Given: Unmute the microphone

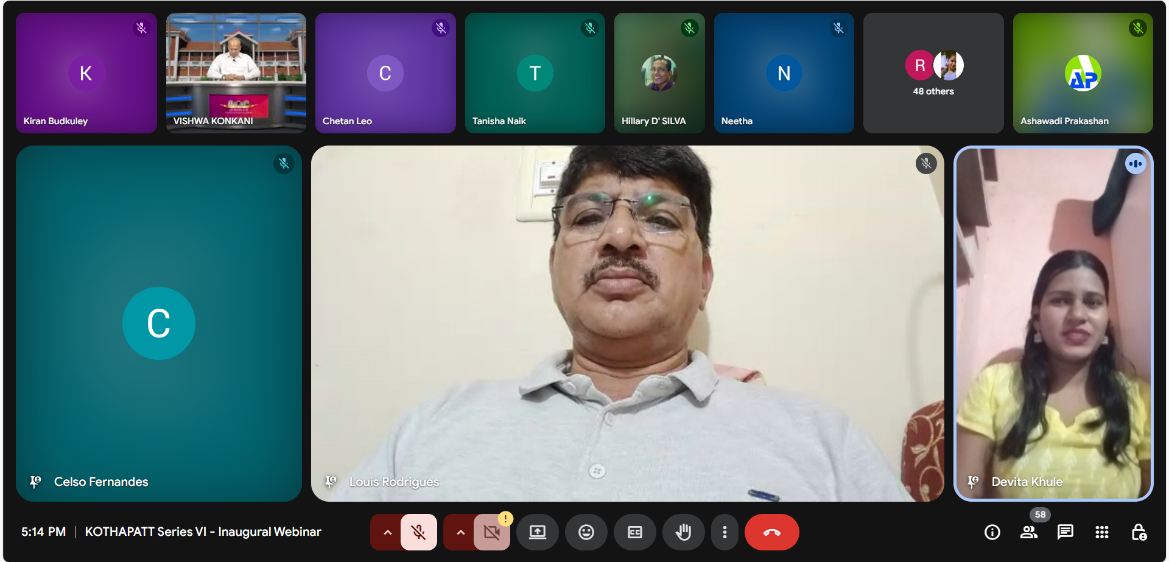Looking at the screenshot, I should click(418, 532).
